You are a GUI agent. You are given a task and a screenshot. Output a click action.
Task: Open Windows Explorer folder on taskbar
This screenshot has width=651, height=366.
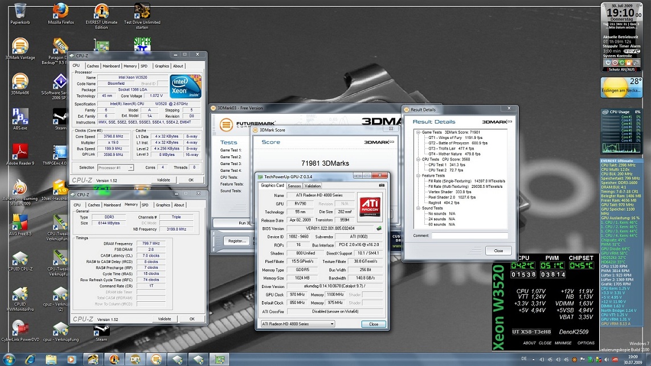51,359
